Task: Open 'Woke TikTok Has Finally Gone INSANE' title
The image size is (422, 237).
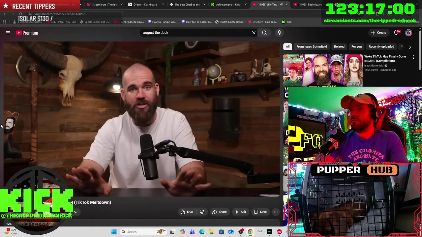Action: point(385,59)
